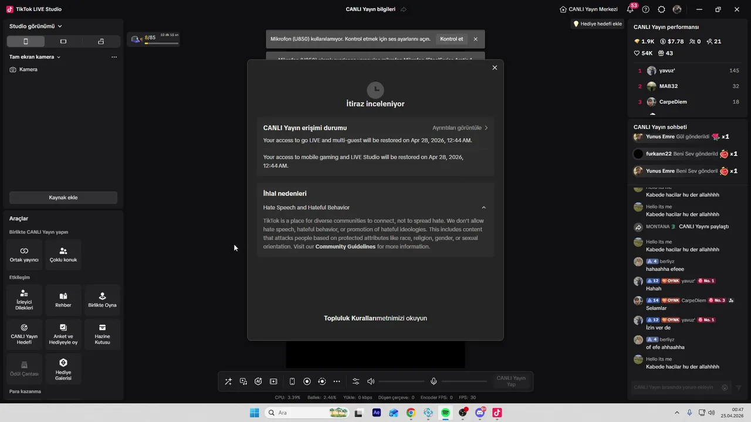The image size is (751, 422).
Task: Adjust the microphone volume slider
Action: point(464,382)
